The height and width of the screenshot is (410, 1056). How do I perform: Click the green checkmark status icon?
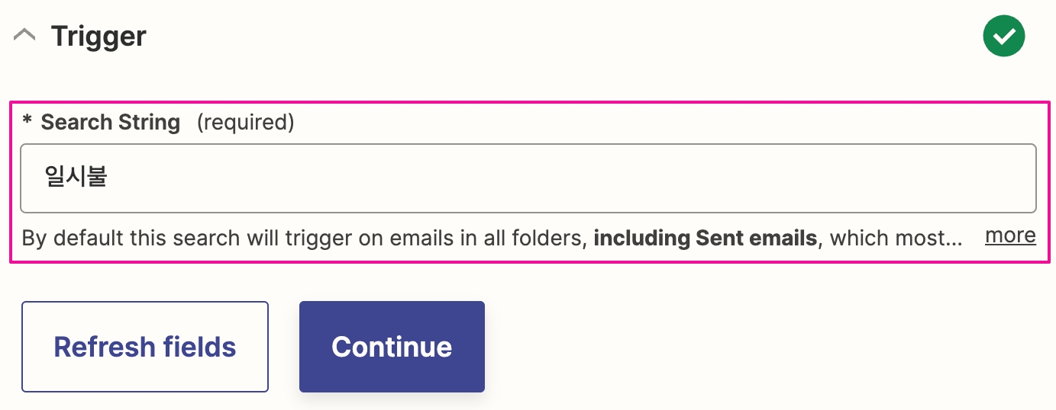click(1003, 36)
